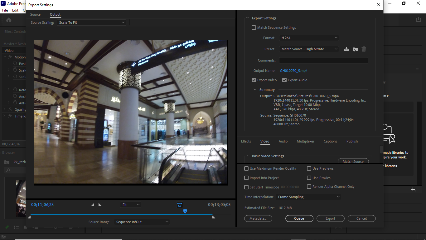Switch to the Source tab
Image resolution: width=426 pixels, height=240 pixels.
pyautogui.click(x=35, y=14)
